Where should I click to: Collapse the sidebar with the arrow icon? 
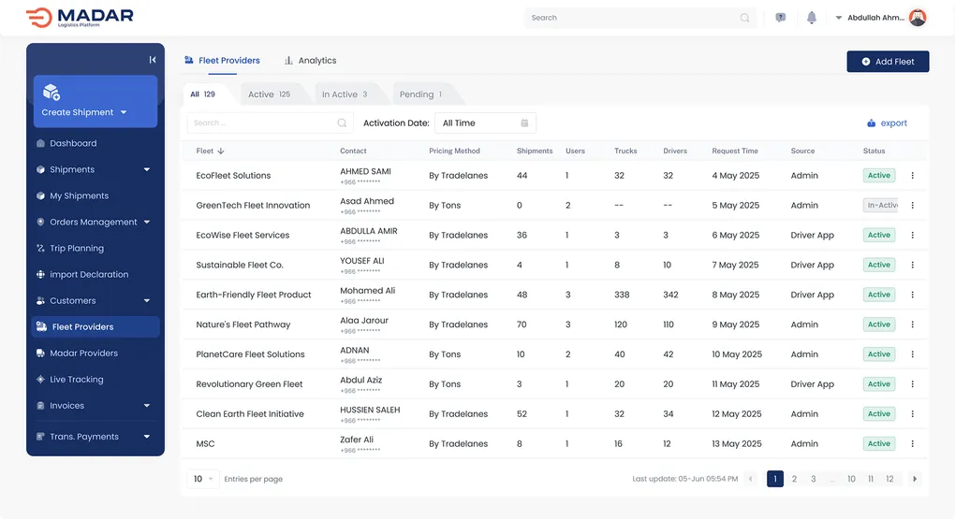153,60
